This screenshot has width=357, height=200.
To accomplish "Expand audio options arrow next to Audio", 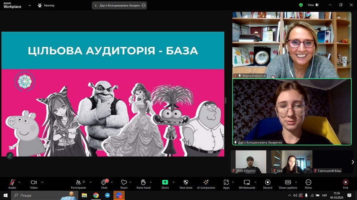I will (x=19, y=182).
